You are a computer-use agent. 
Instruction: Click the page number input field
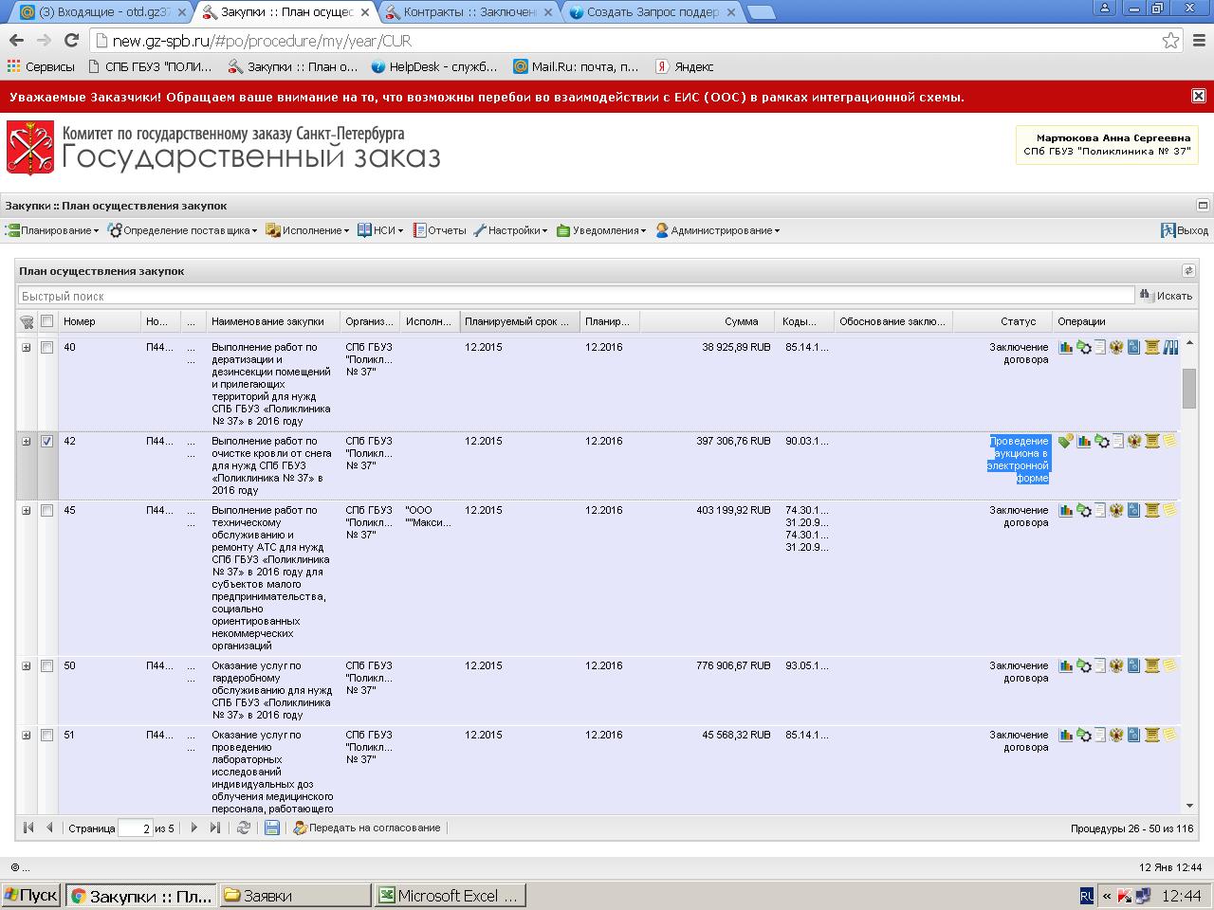pyautogui.click(x=135, y=828)
